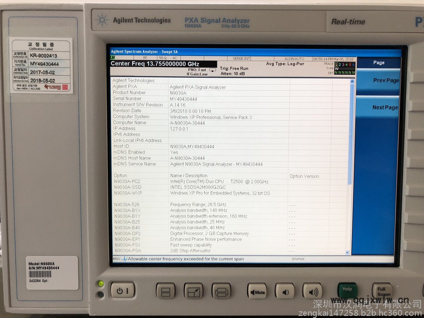Select the Prev Page softkey
Image resolution: width=424 pixels, height=318 pixels.
pyautogui.click(x=378, y=81)
